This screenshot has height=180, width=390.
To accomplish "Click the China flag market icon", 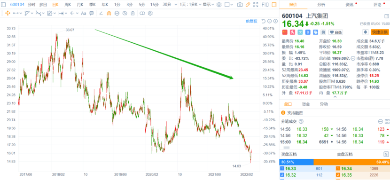I will (284, 32).
